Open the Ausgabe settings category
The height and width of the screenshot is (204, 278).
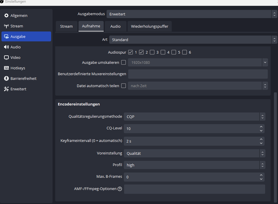click(x=26, y=36)
